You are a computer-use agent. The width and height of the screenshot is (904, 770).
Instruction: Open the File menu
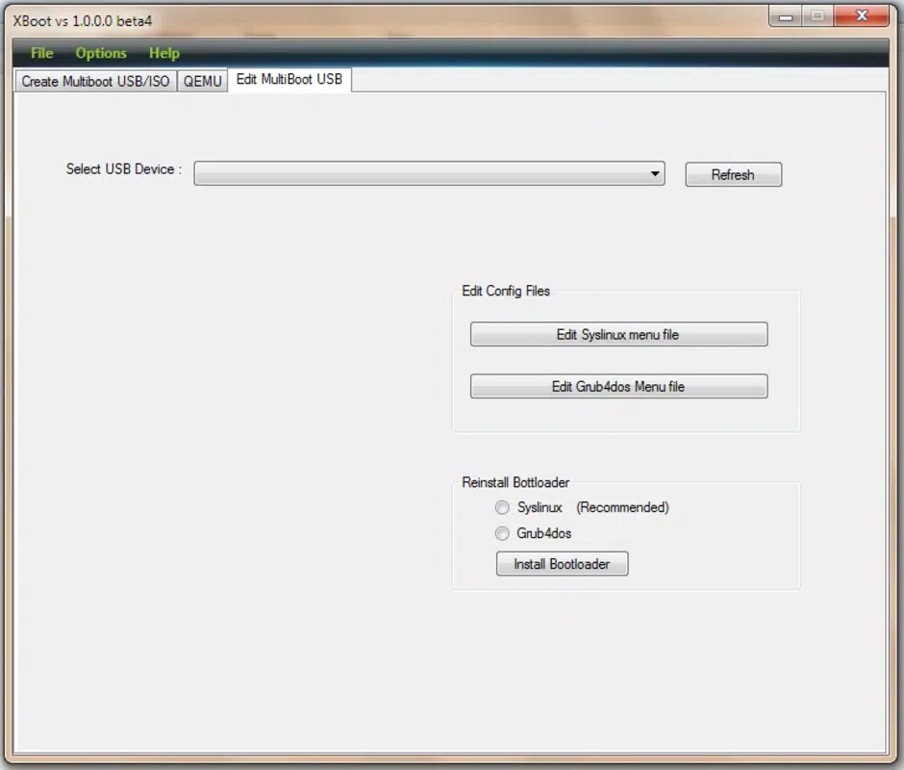pos(41,53)
